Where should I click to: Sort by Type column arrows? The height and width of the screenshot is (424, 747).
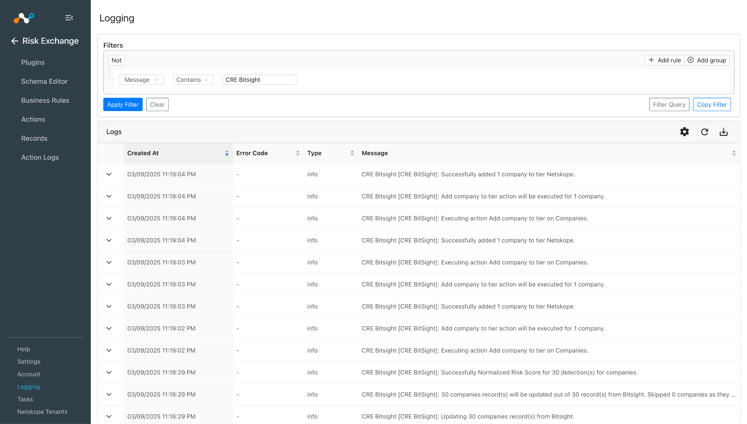352,153
